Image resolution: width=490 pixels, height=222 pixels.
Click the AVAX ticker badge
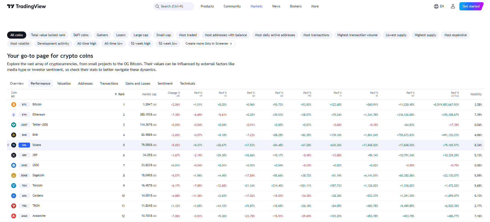pyautogui.click(x=24, y=216)
